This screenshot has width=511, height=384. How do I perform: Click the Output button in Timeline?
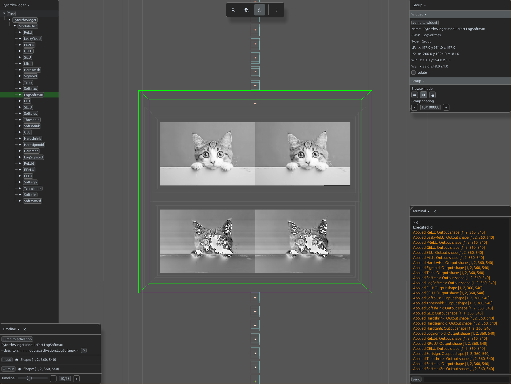pyautogui.click(x=8, y=369)
